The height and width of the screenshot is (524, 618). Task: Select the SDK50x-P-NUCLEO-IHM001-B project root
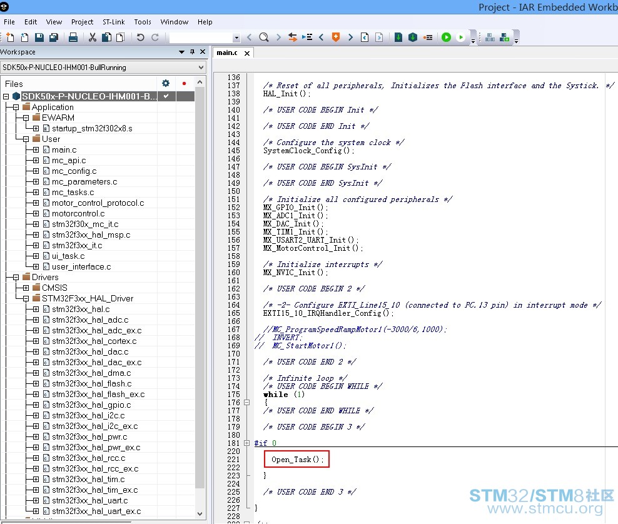pos(89,96)
